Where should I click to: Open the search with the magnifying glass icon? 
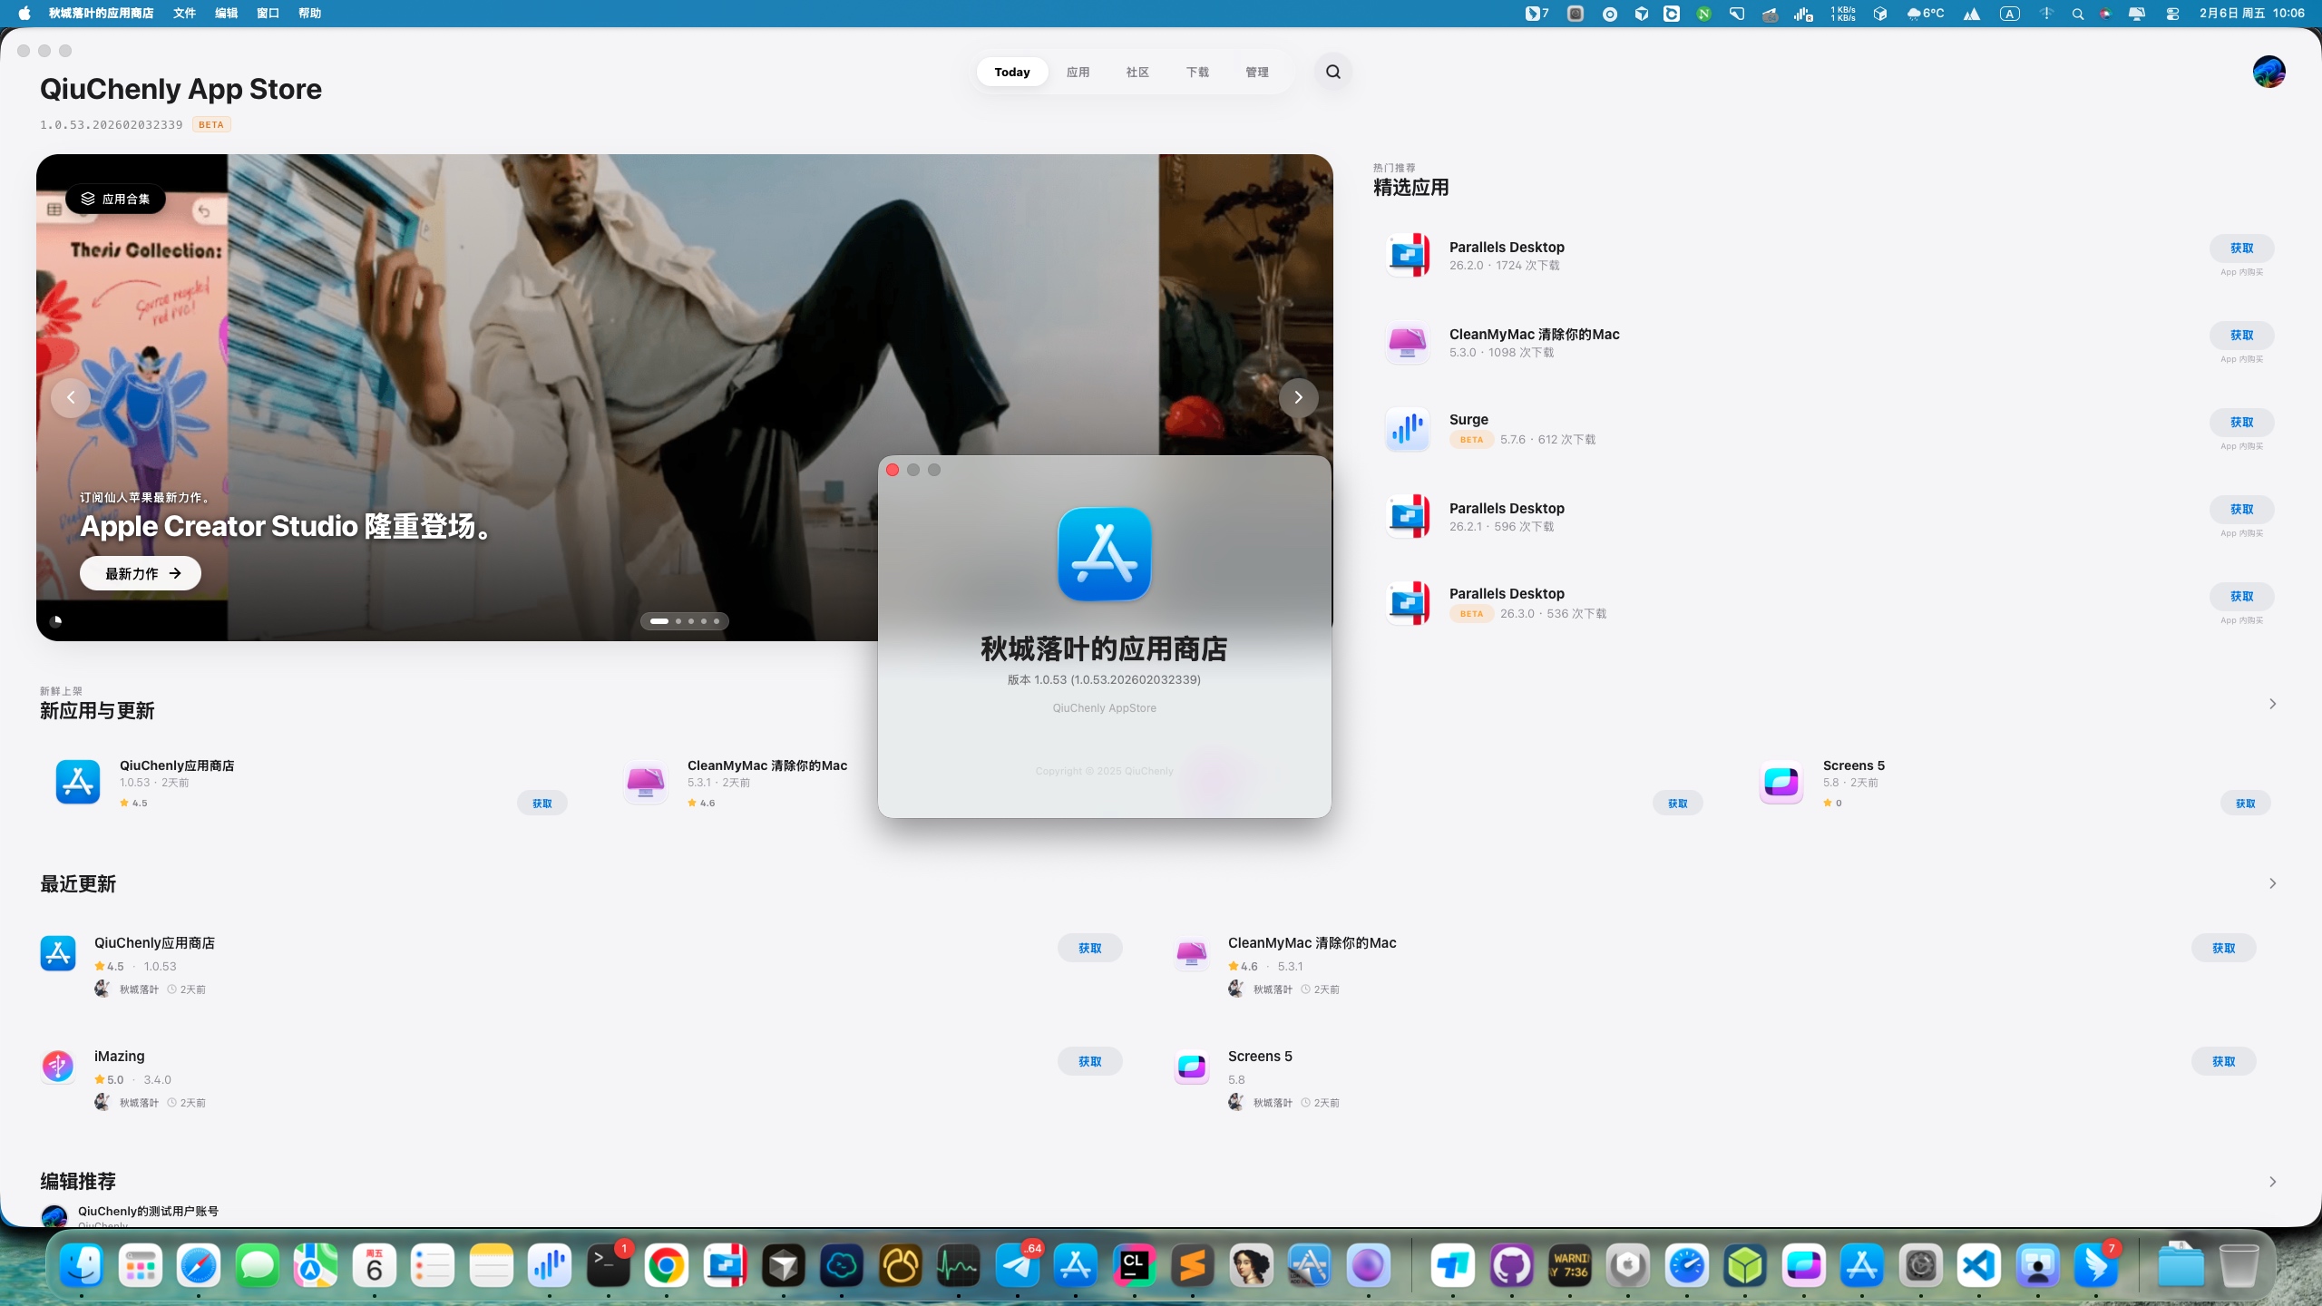(x=1332, y=72)
